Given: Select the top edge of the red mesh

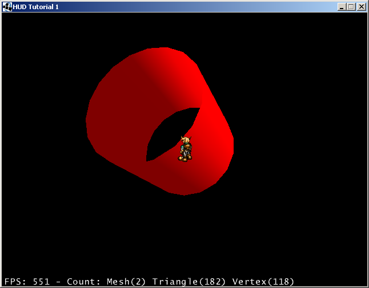Looking at the screenshot, I should (166, 51).
